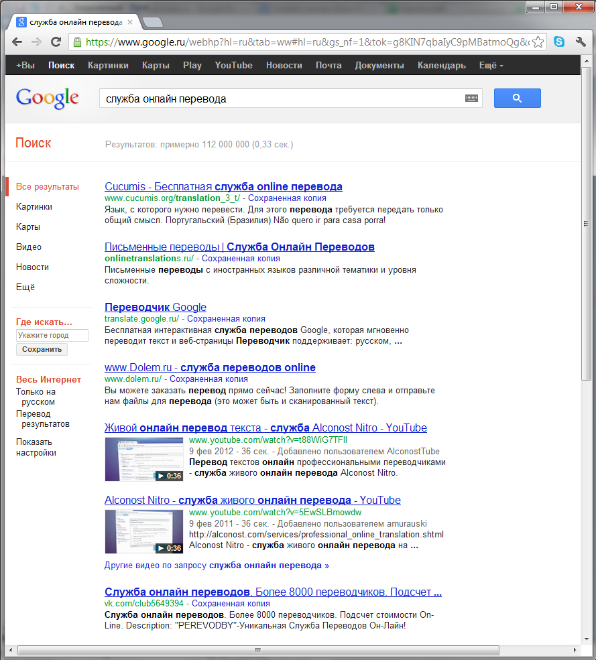Click the blue magnifier search button
Viewport: 596px width, 660px height.
[518, 98]
